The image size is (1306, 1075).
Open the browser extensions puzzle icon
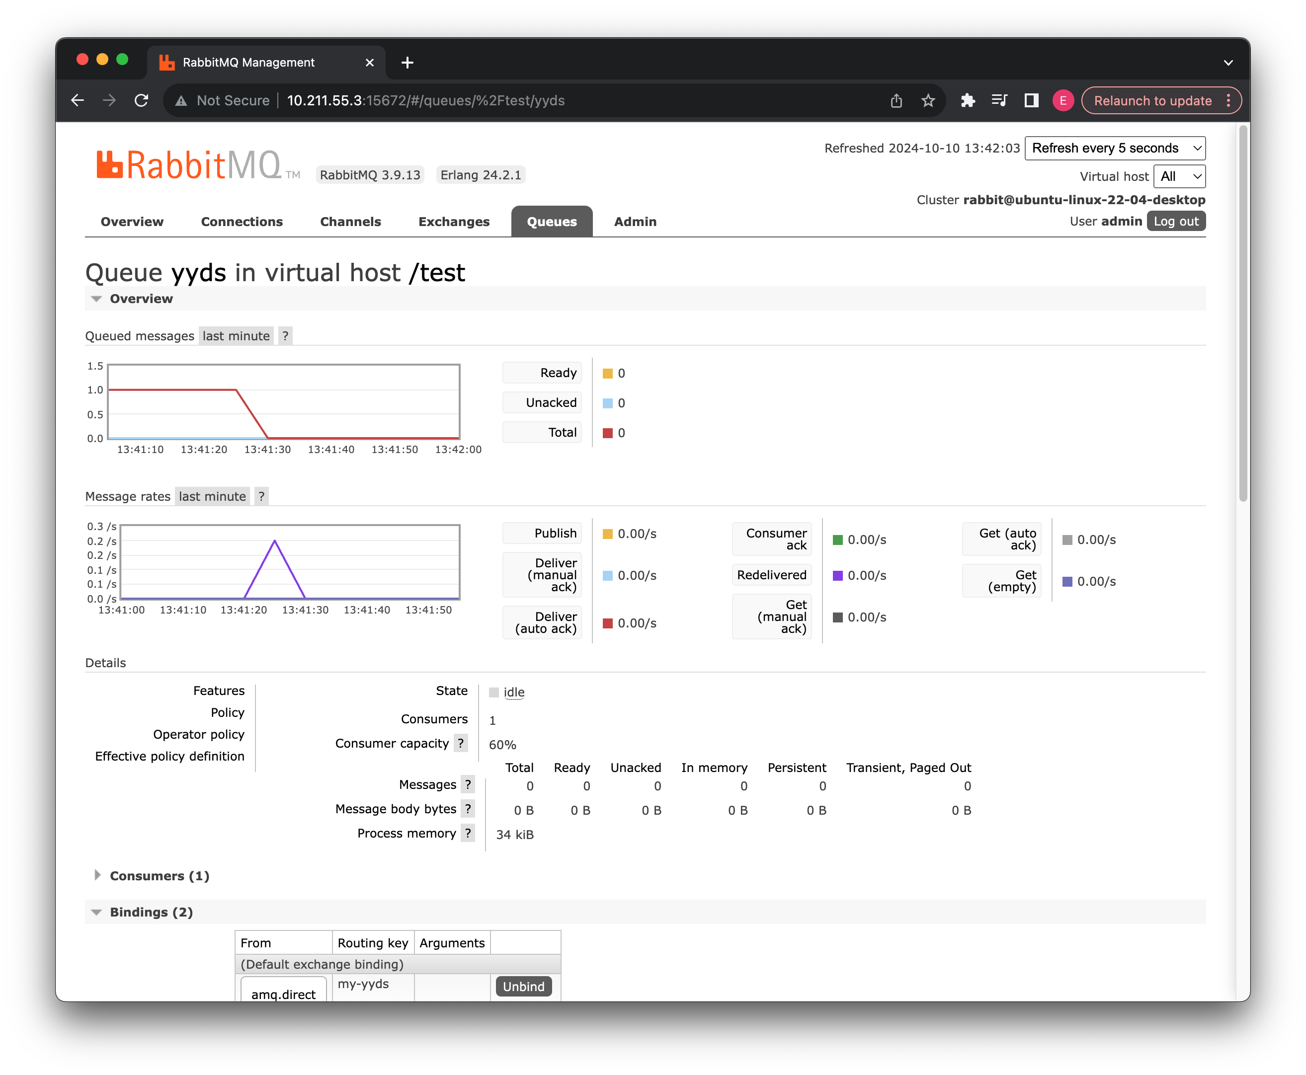point(968,100)
